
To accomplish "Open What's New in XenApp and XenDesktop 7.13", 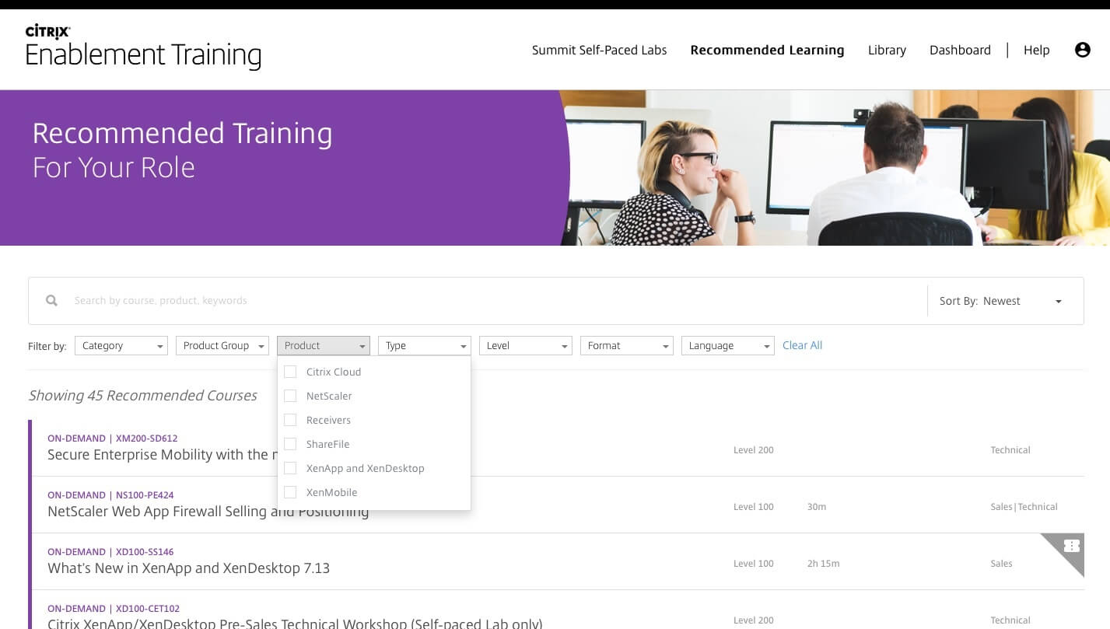I will point(188,568).
